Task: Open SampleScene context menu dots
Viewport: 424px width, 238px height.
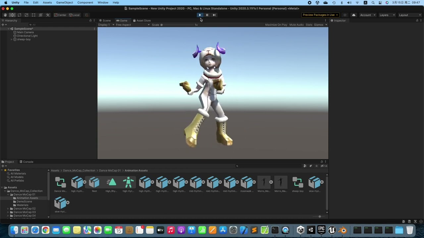Action: pos(94,29)
